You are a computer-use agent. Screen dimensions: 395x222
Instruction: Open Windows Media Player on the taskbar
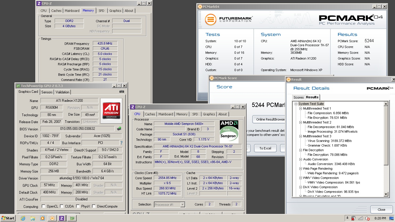pyautogui.click(x=43, y=218)
